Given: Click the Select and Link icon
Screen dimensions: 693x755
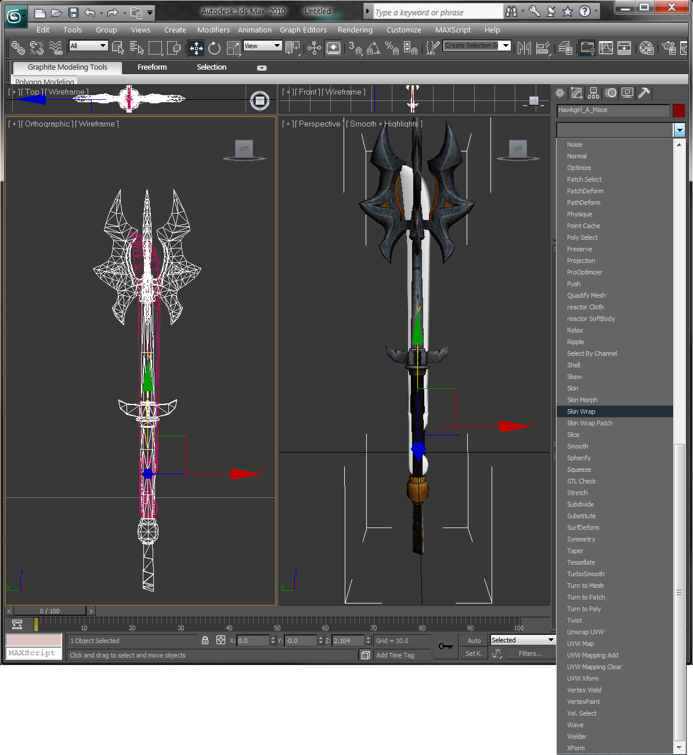Looking at the screenshot, I should [x=18, y=48].
